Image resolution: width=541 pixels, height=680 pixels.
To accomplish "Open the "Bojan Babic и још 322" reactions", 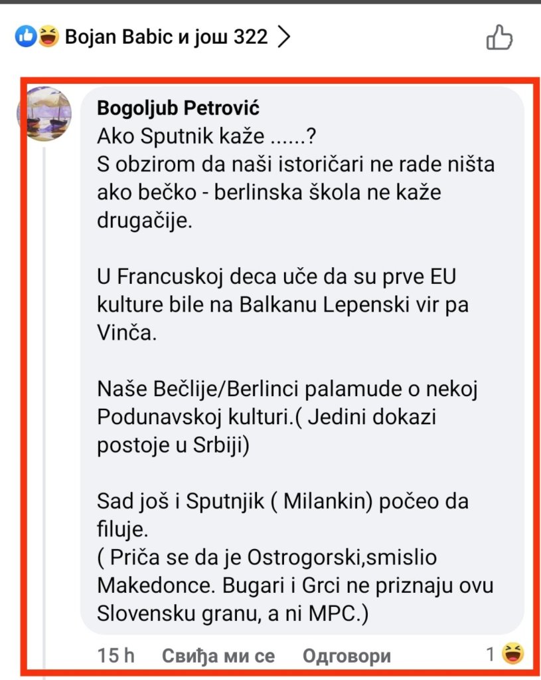I will [166, 37].
